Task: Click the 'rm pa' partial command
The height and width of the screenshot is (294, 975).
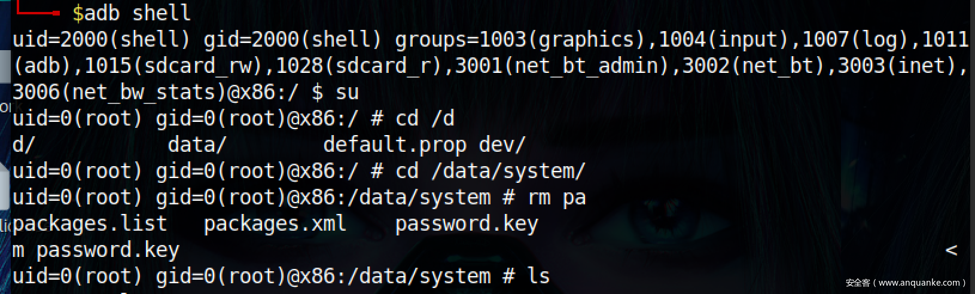Action: coord(556,197)
